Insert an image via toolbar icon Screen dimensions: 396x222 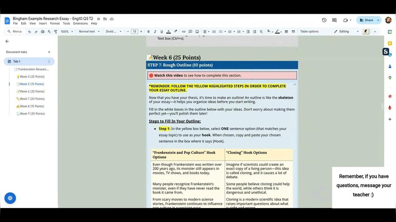click(x=197, y=31)
